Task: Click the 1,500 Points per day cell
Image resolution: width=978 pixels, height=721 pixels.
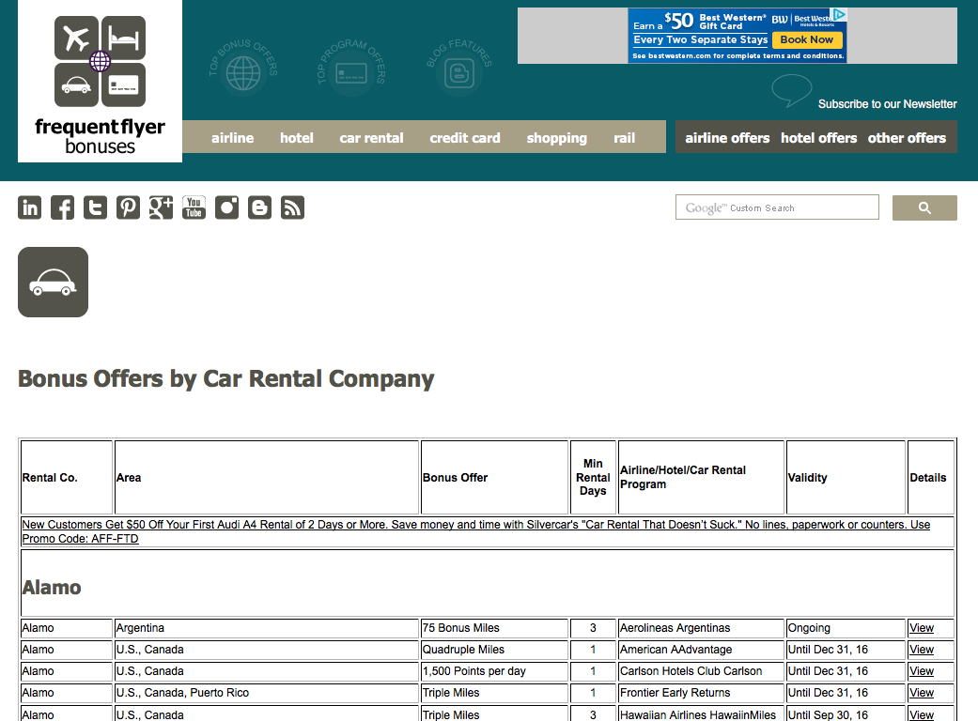Action: click(x=494, y=671)
